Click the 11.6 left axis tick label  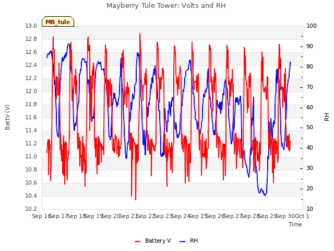tap(31, 117)
